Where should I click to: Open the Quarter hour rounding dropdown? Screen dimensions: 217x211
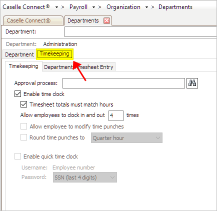point(126,138)
